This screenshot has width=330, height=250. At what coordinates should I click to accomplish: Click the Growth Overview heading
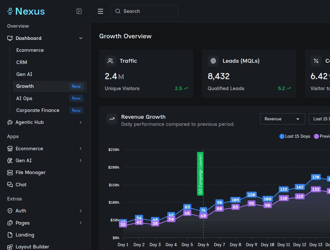coord(126,36)
